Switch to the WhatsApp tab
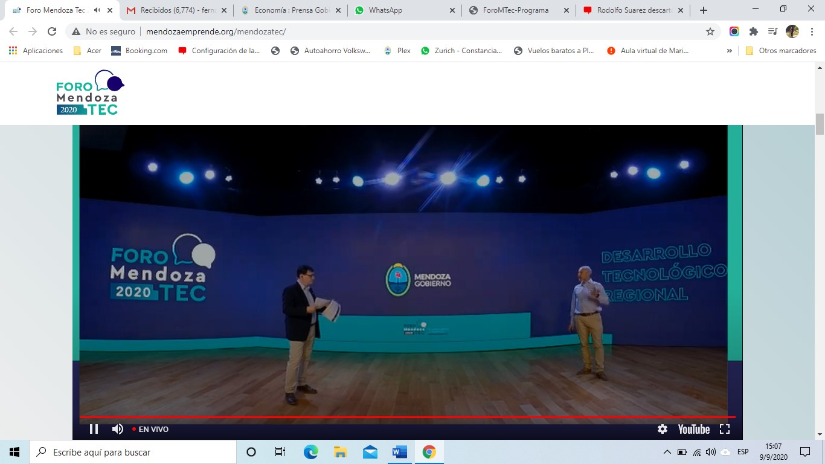This screenshot has height=464, width=825. coord(404,10)
